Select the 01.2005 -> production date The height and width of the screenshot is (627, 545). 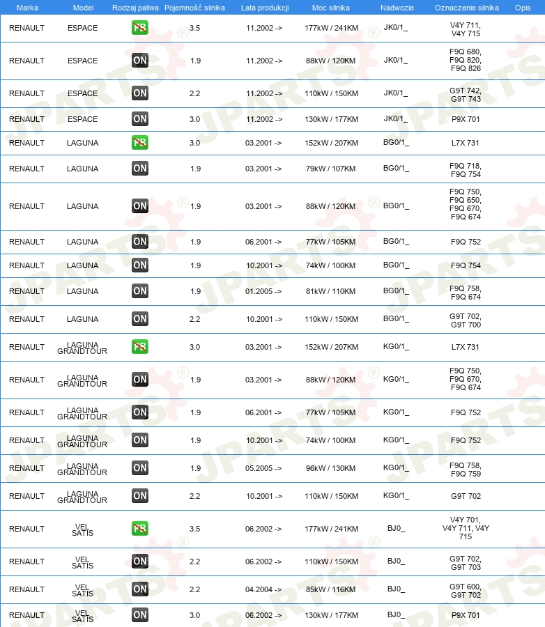click(263, 291)
